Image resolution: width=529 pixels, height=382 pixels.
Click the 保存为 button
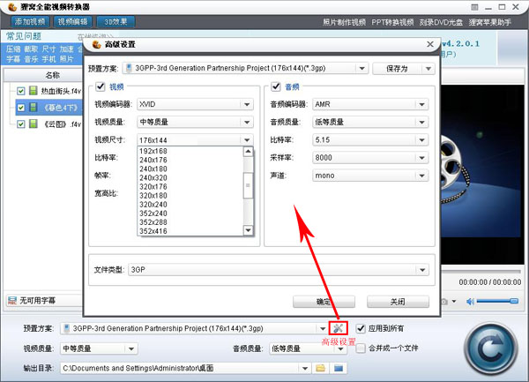tap(397, 69)
